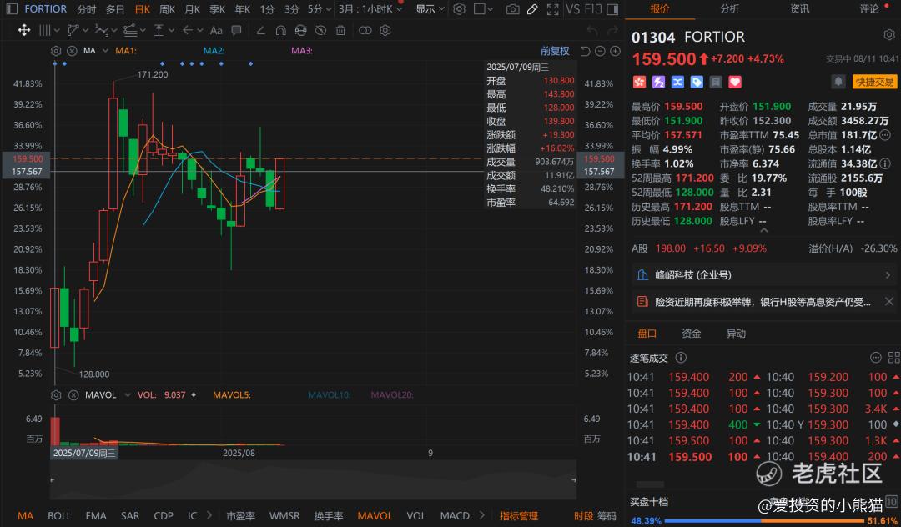Zoom in chart with plus icon
The width and height of the screenshot is (901, 527).
tap(615, 51)
